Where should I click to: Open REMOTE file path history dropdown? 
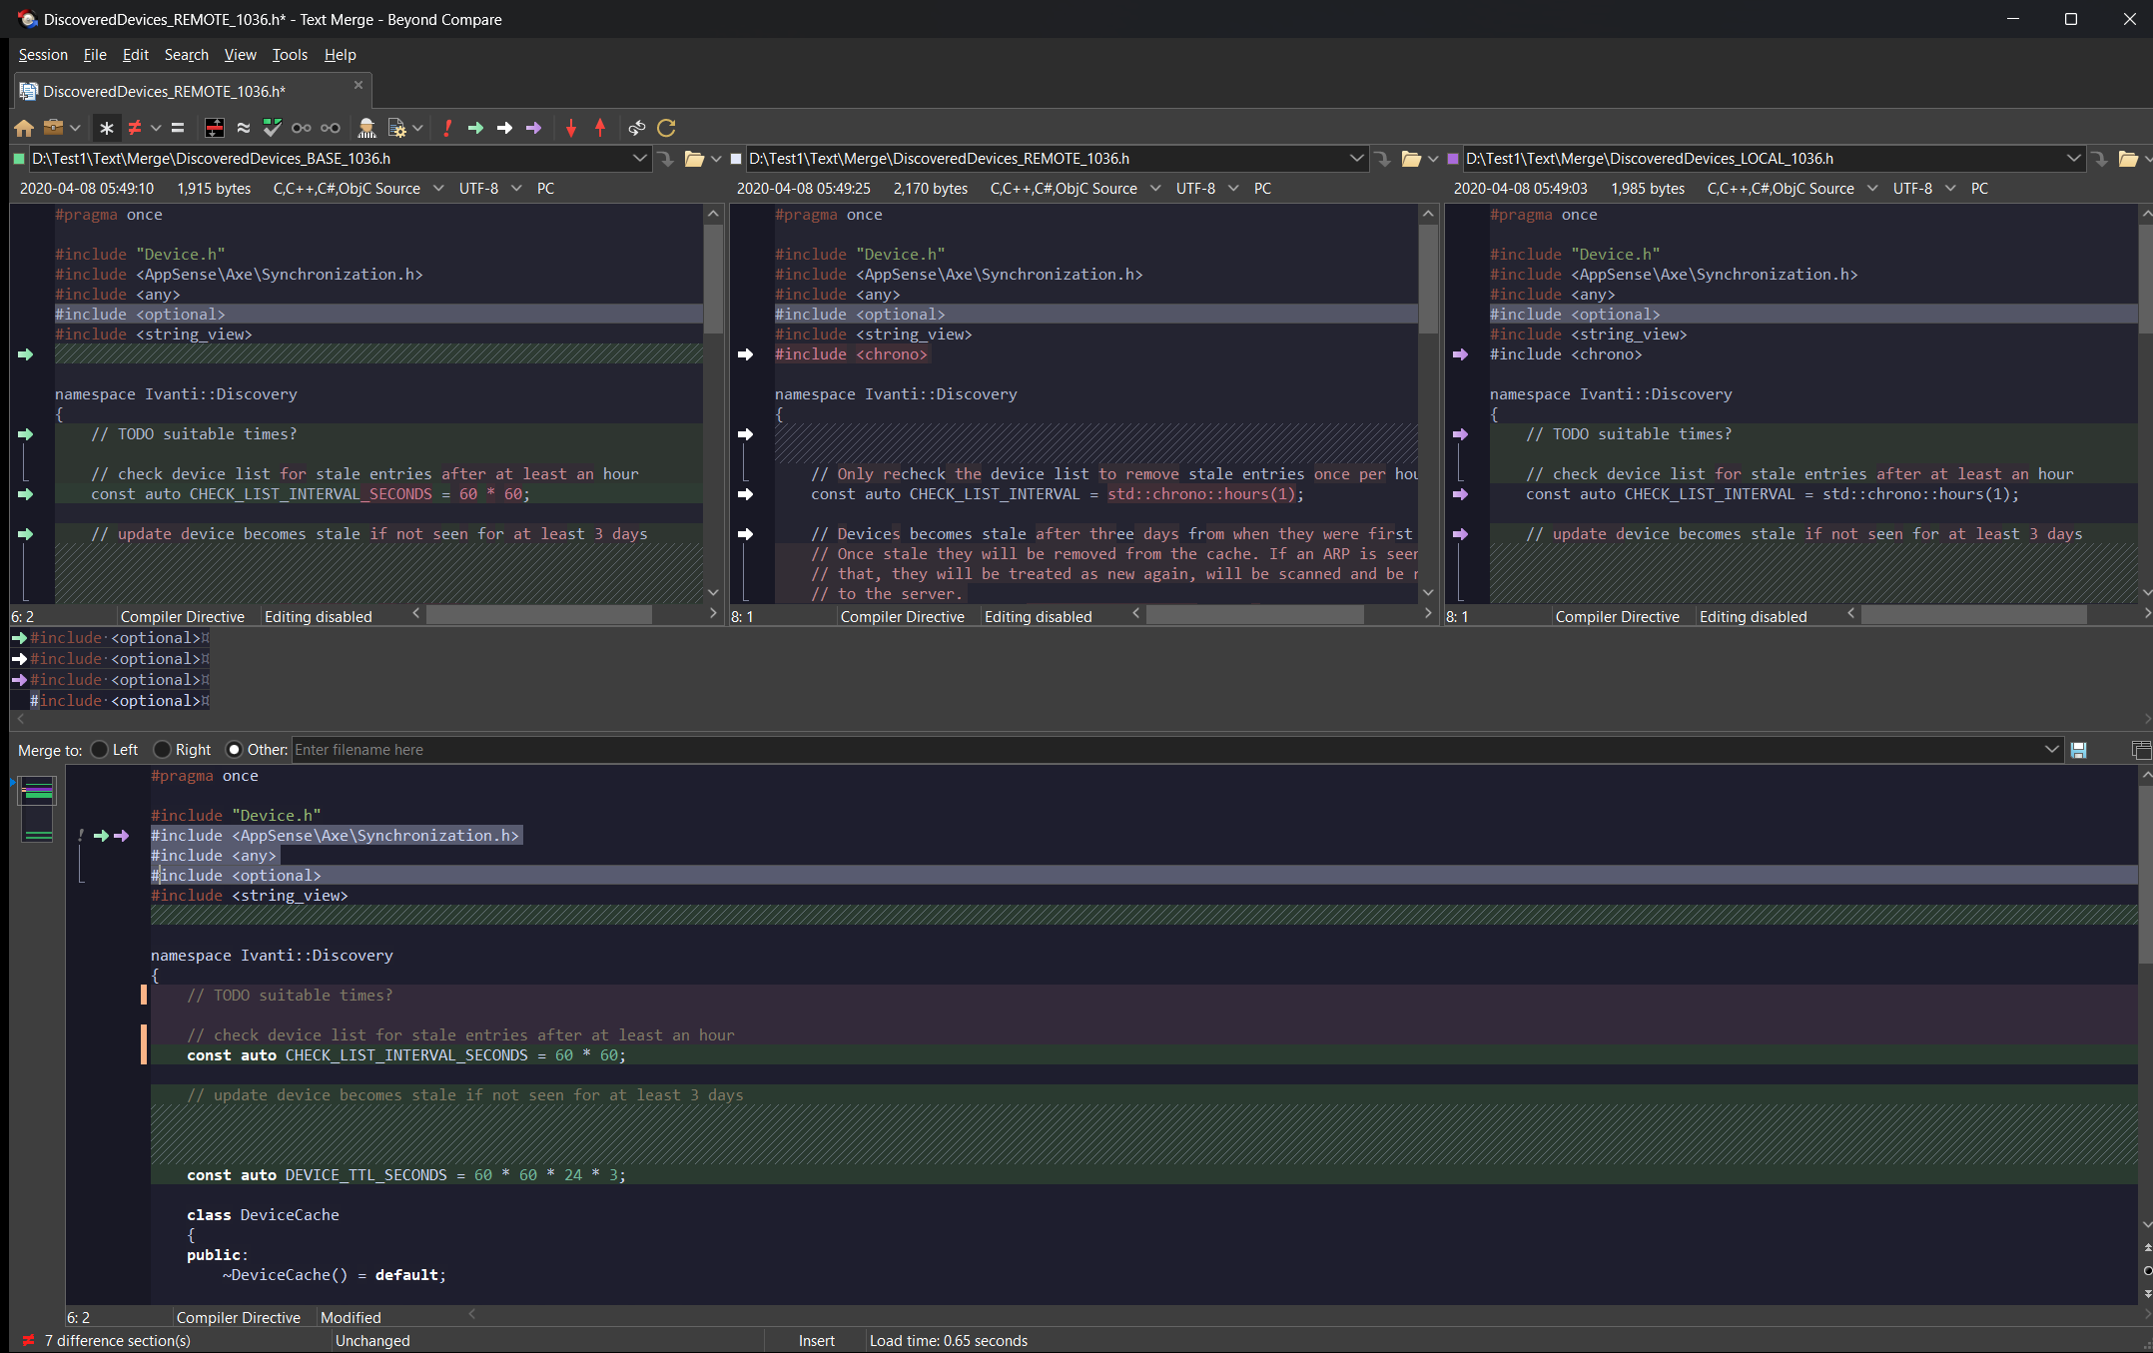[1357, 159]
